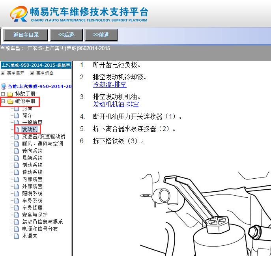
Task: Open the 内部装置 section
Action: pos(32,179)
